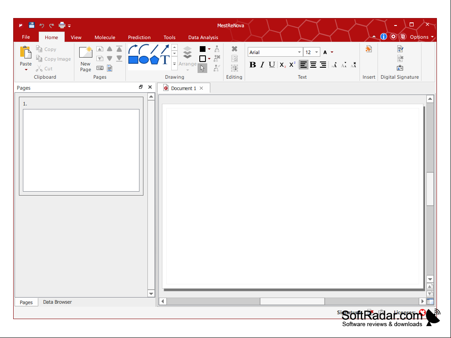Open the File menu
This screenshot has height=338, width=451.
26,37
